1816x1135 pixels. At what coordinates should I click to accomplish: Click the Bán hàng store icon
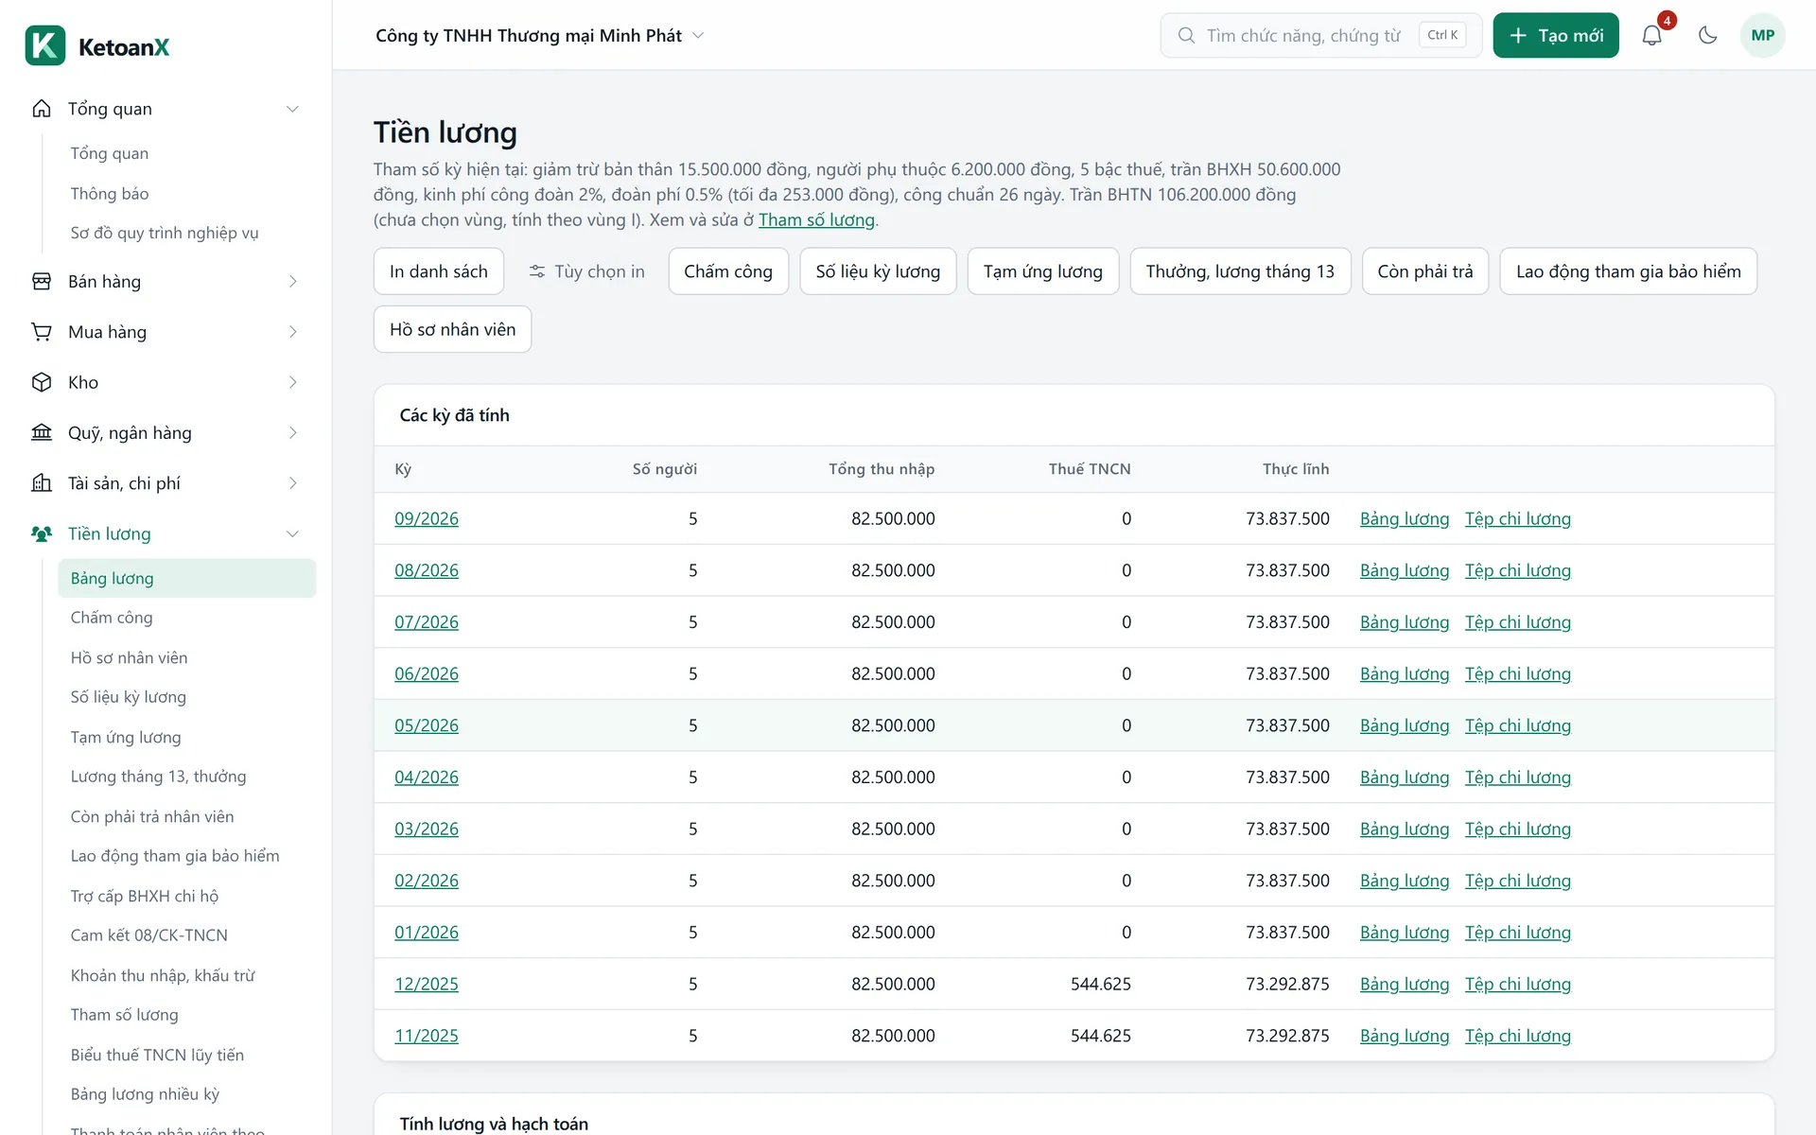pyautogui.click(x=42, y=281)
